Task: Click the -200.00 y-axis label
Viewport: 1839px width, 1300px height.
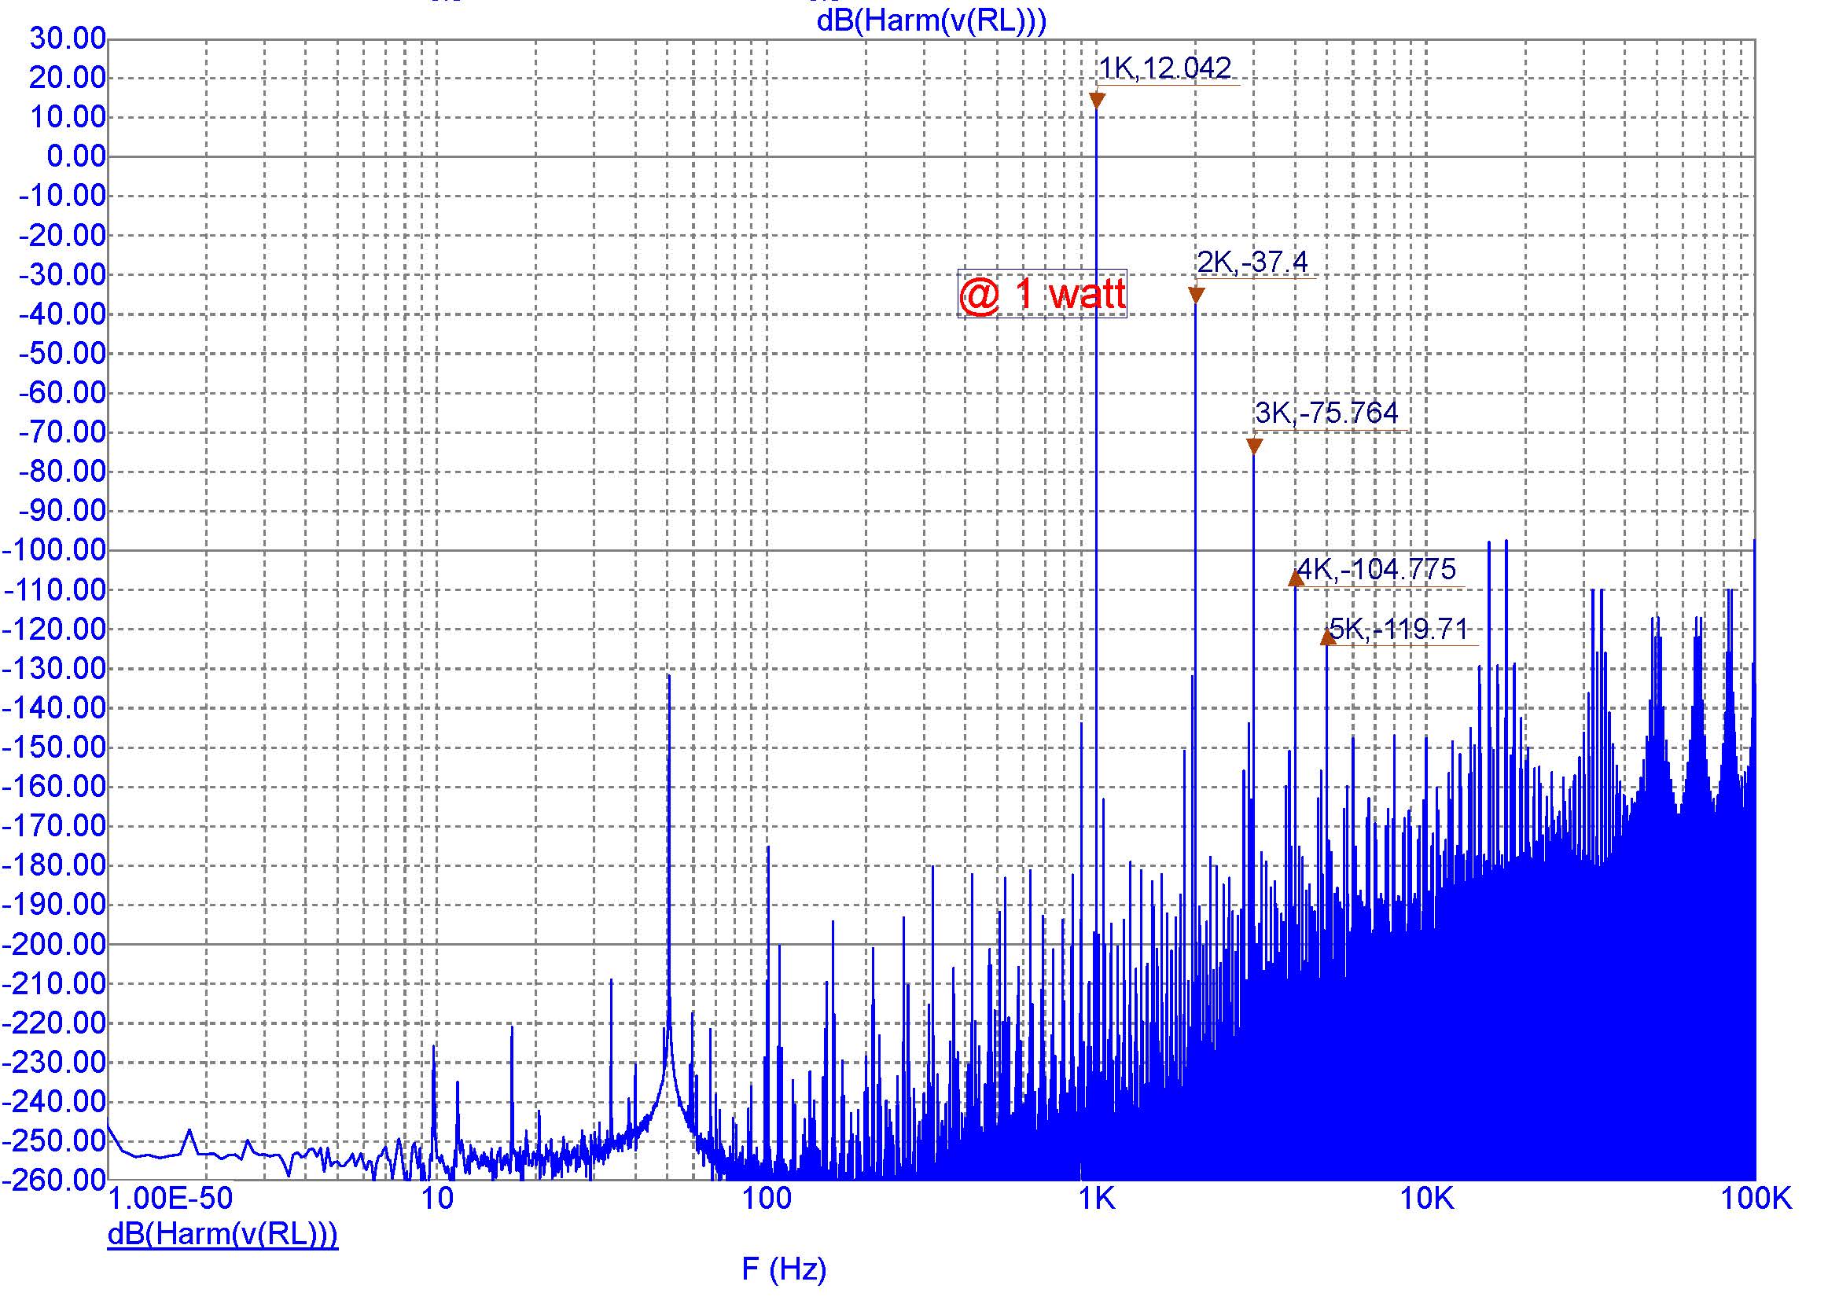Action: coord(54,945)
